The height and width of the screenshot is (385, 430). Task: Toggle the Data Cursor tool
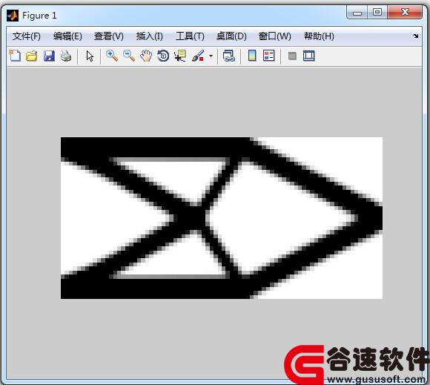pyautogui.click(x=180, y=56)
